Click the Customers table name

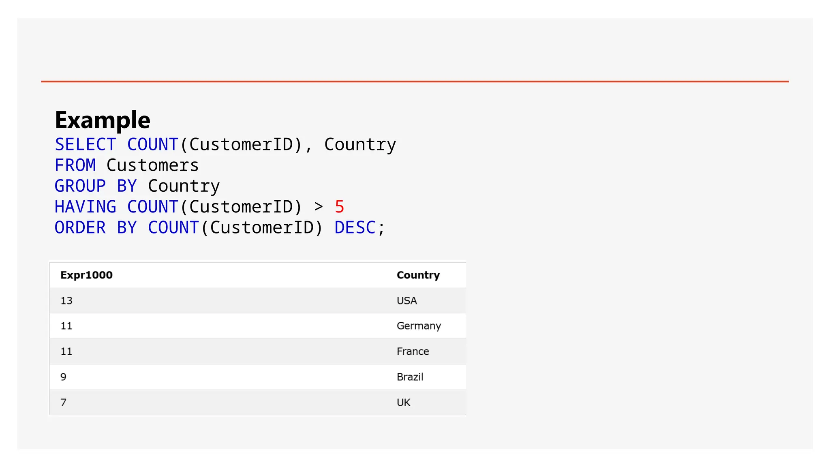click(152, 165)
